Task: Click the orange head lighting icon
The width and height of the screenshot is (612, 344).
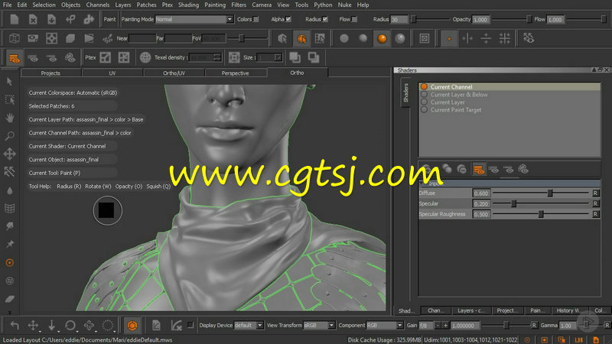Action: (301, 38)
